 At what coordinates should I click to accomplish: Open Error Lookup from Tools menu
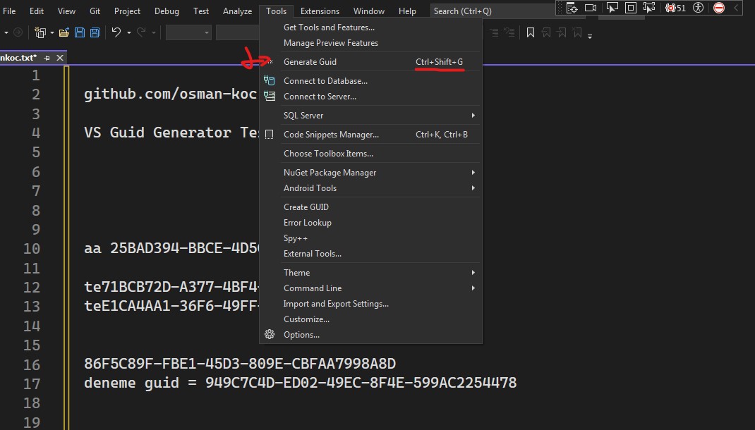tap(370, 223)
